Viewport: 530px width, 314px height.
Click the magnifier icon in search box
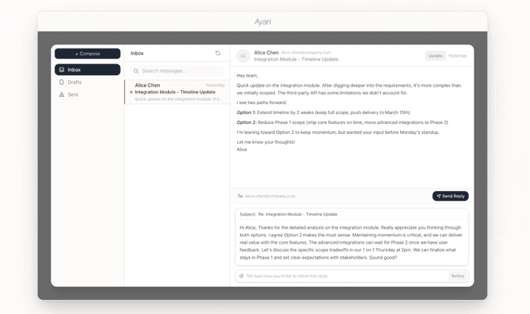136,71
